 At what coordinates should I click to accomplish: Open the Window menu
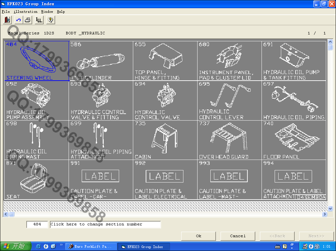tap(47, 11)
